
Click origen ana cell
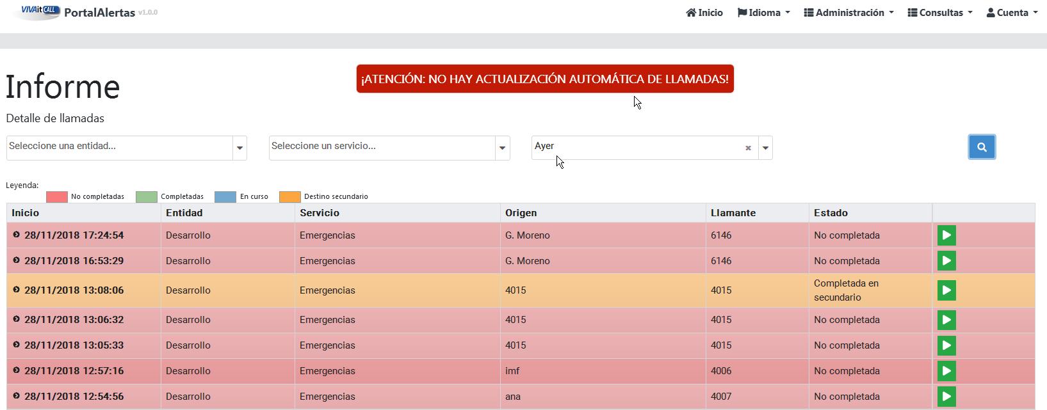[513, 397]
